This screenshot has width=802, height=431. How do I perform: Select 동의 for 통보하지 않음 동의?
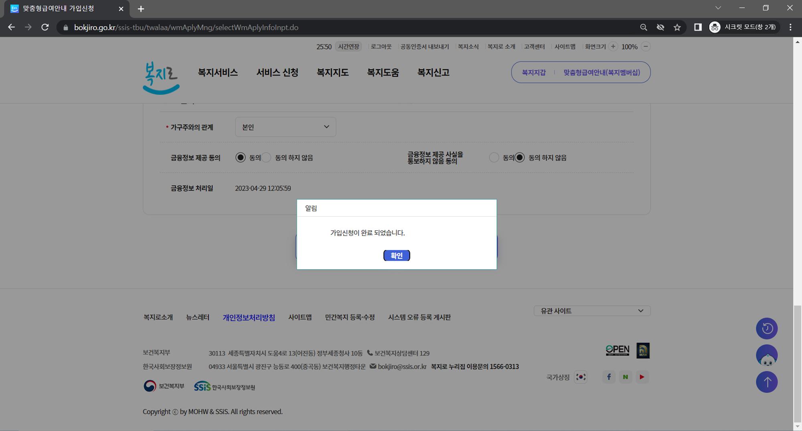pos(494,157)
